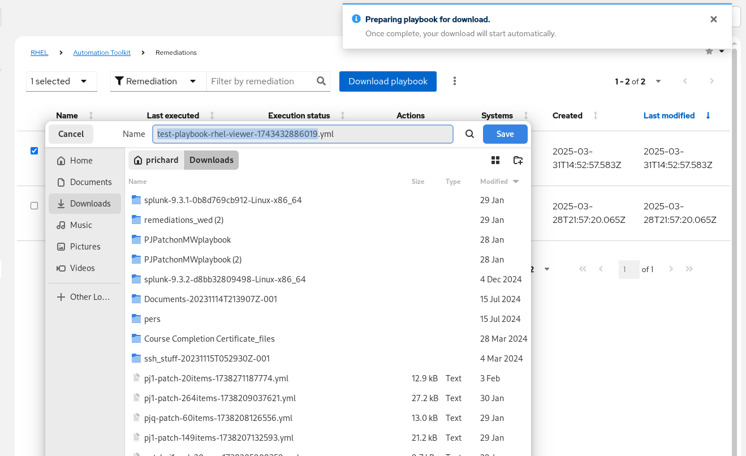Go to Pictures in the dialog sidebar
Viewport: 746px width, 456px height.
pos(85,247)
